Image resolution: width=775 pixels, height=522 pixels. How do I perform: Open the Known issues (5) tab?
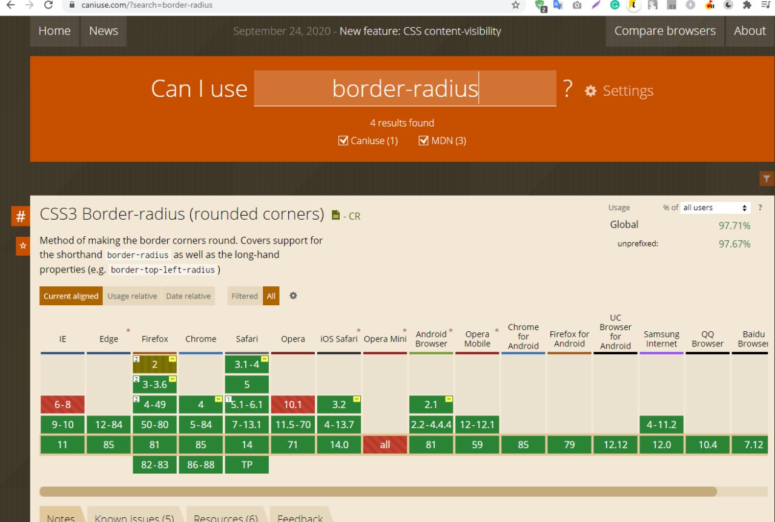[x=134, y=515]
